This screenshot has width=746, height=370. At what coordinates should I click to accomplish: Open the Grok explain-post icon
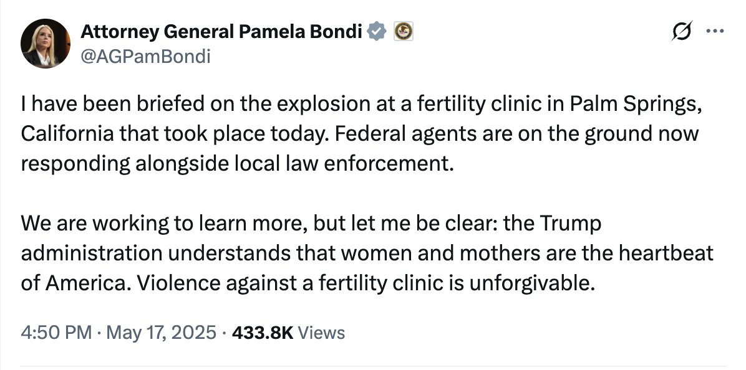tap(681, 32)
